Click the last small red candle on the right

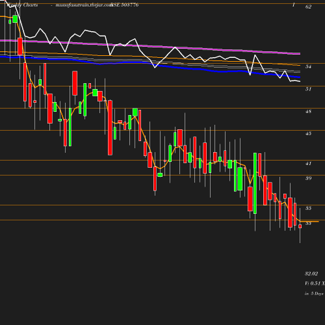(x=300, y=226)
